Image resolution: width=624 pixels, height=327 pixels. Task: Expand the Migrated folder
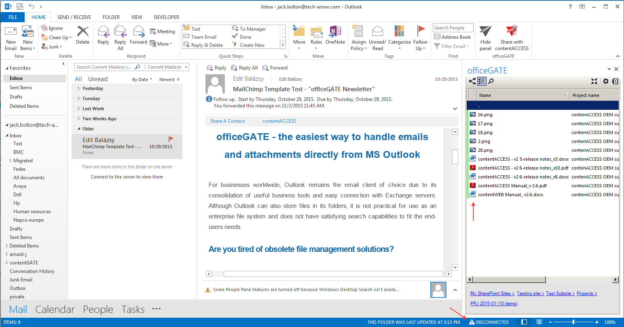[11, 161]
